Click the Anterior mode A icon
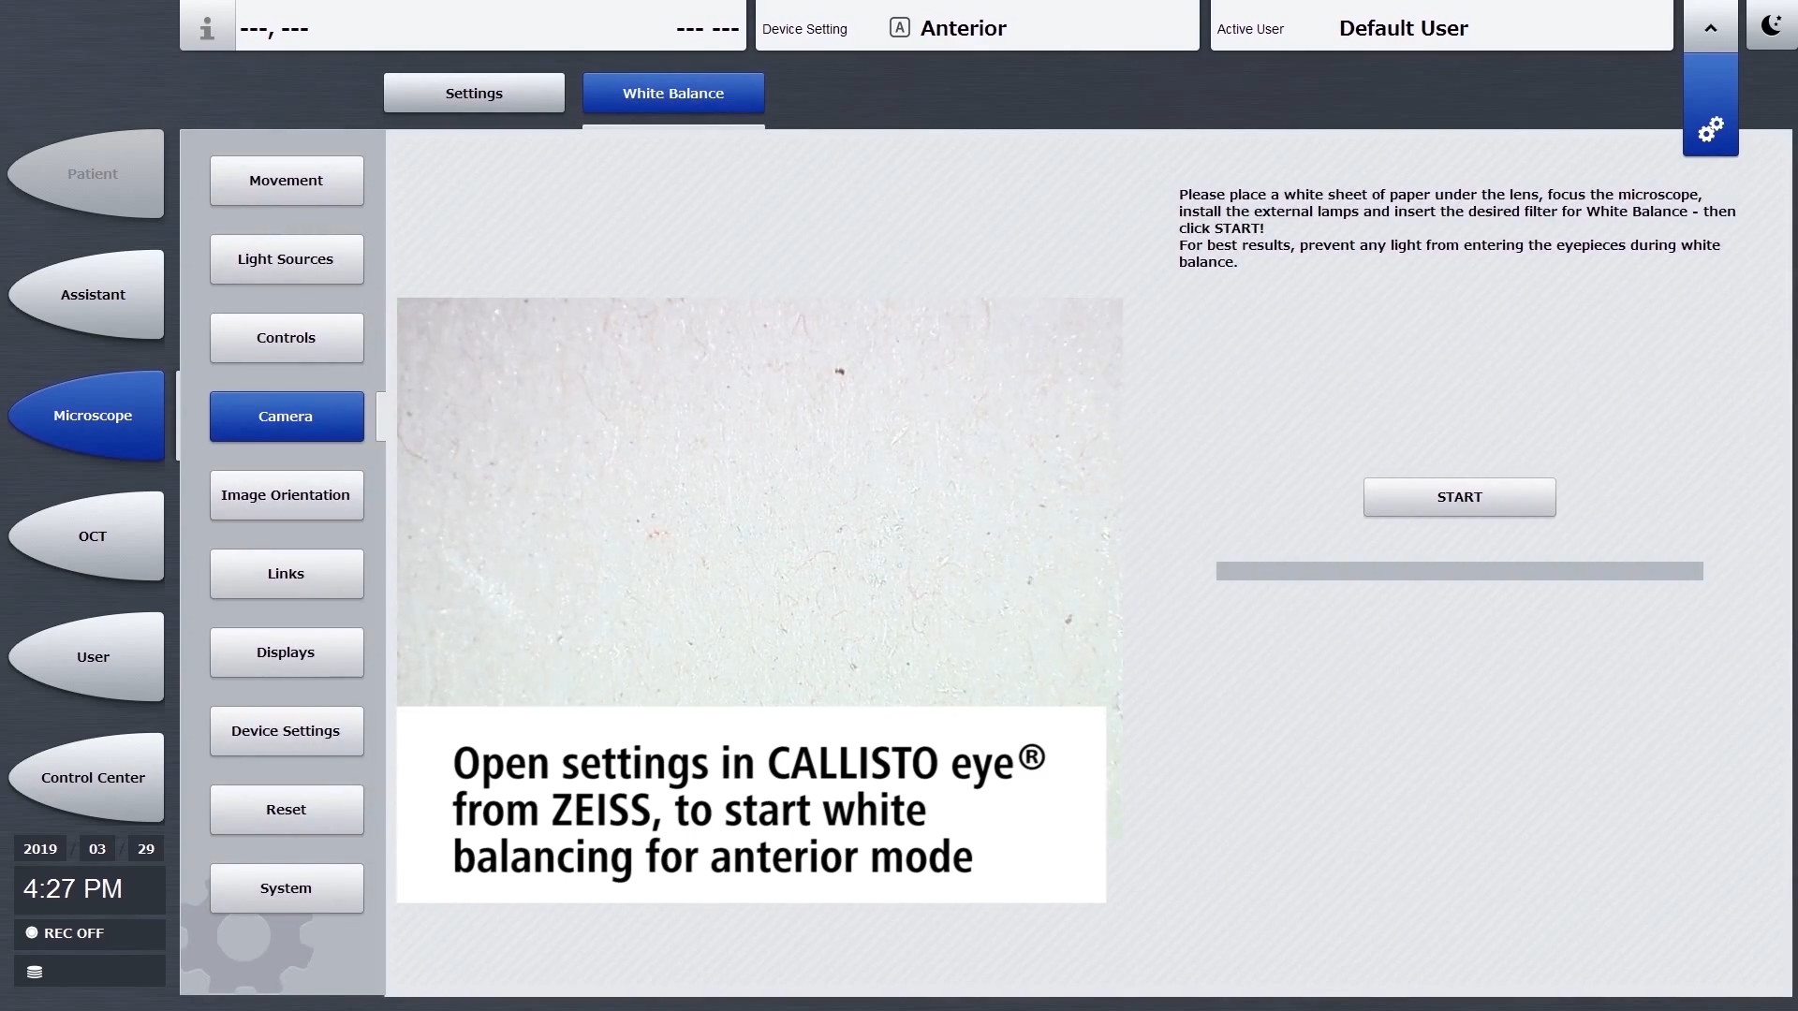Image resolution: width=1798 pixels, height=1011 pixels. pyautogui.click(x=899, y=27)
